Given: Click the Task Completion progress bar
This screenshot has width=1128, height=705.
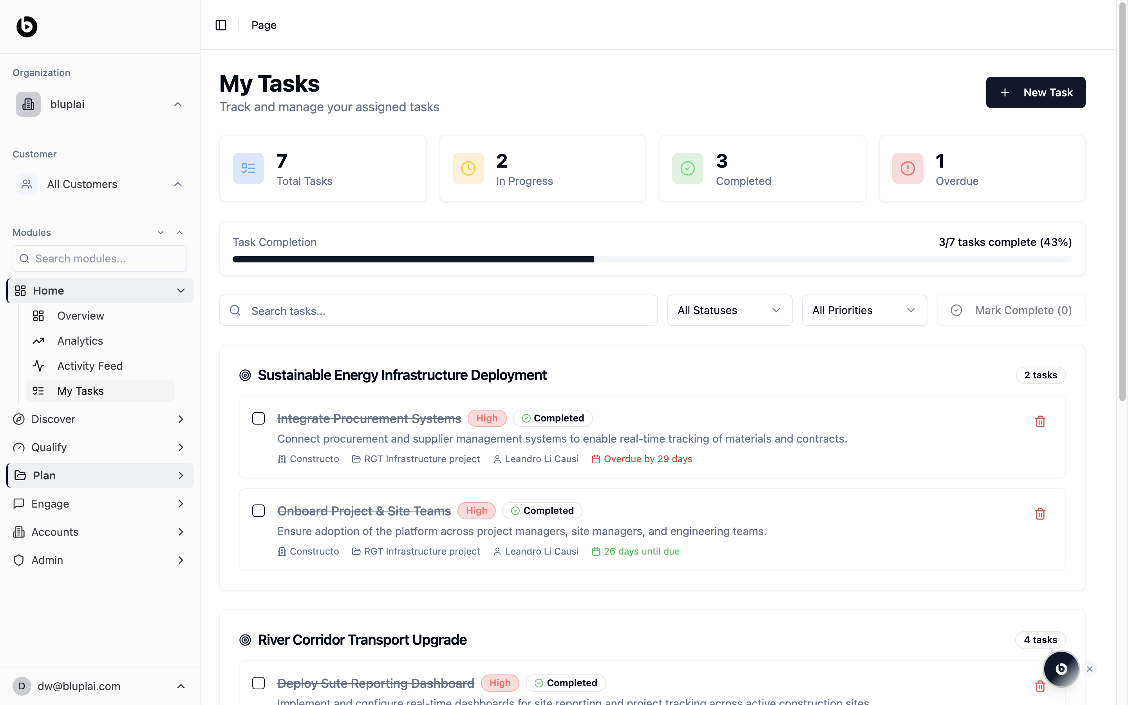Looking at the screenshot, I should point(652,259).
